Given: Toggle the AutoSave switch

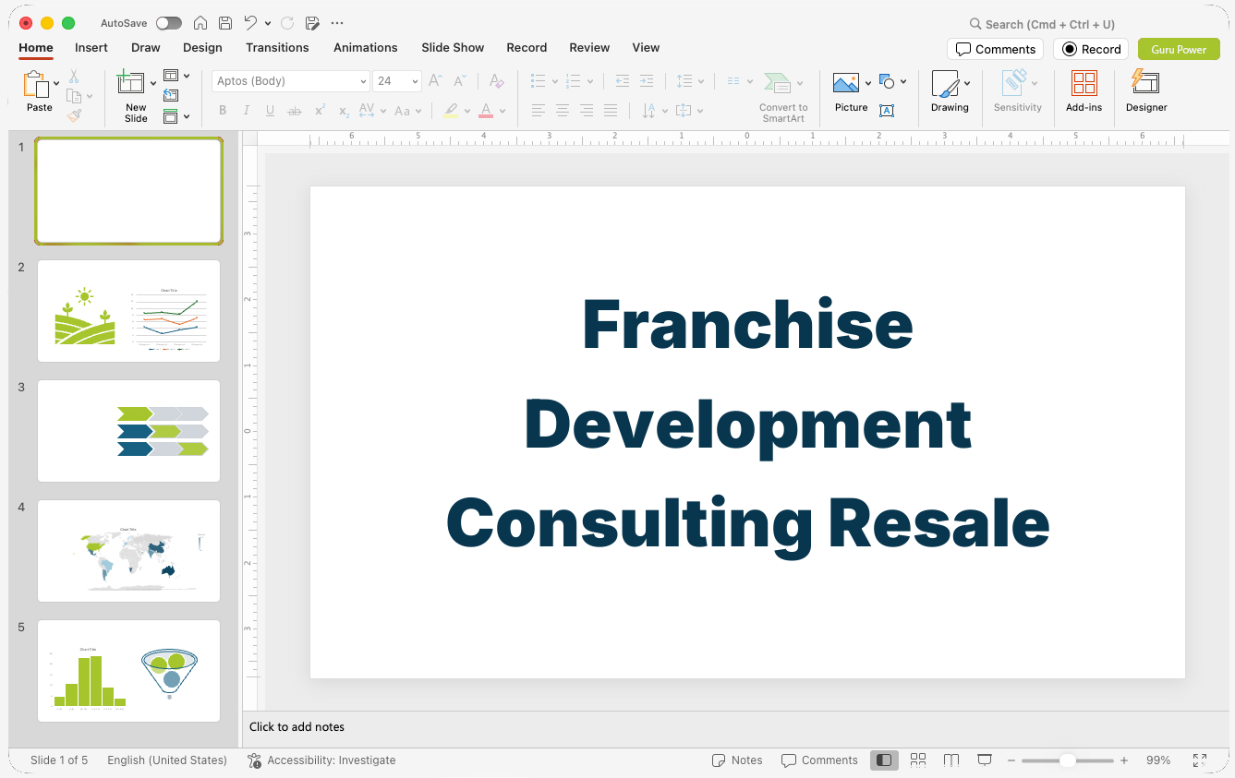Looking at the screenshot, I should (x=169, y=23).
